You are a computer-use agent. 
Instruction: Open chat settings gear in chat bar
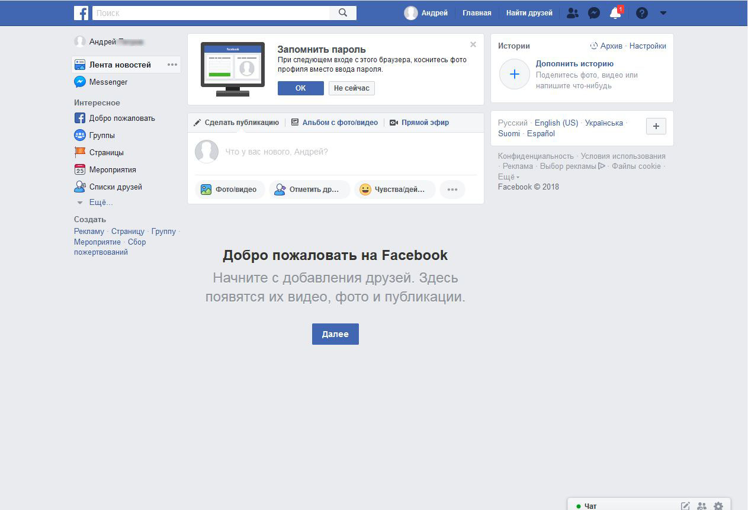(718, 505)
